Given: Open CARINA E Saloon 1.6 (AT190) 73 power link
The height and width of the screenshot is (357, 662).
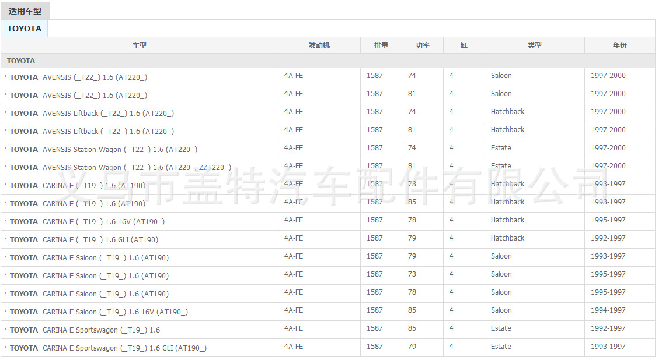Looking at the screenshot, I should pos(89,276).
